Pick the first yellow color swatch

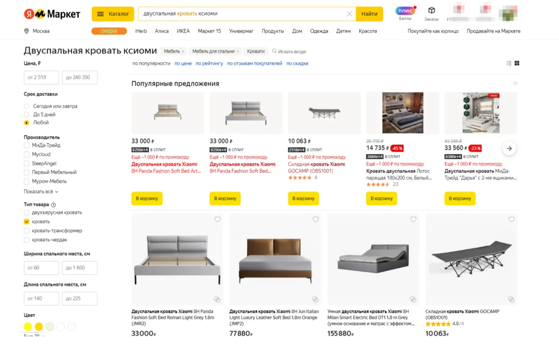(28, 327)
